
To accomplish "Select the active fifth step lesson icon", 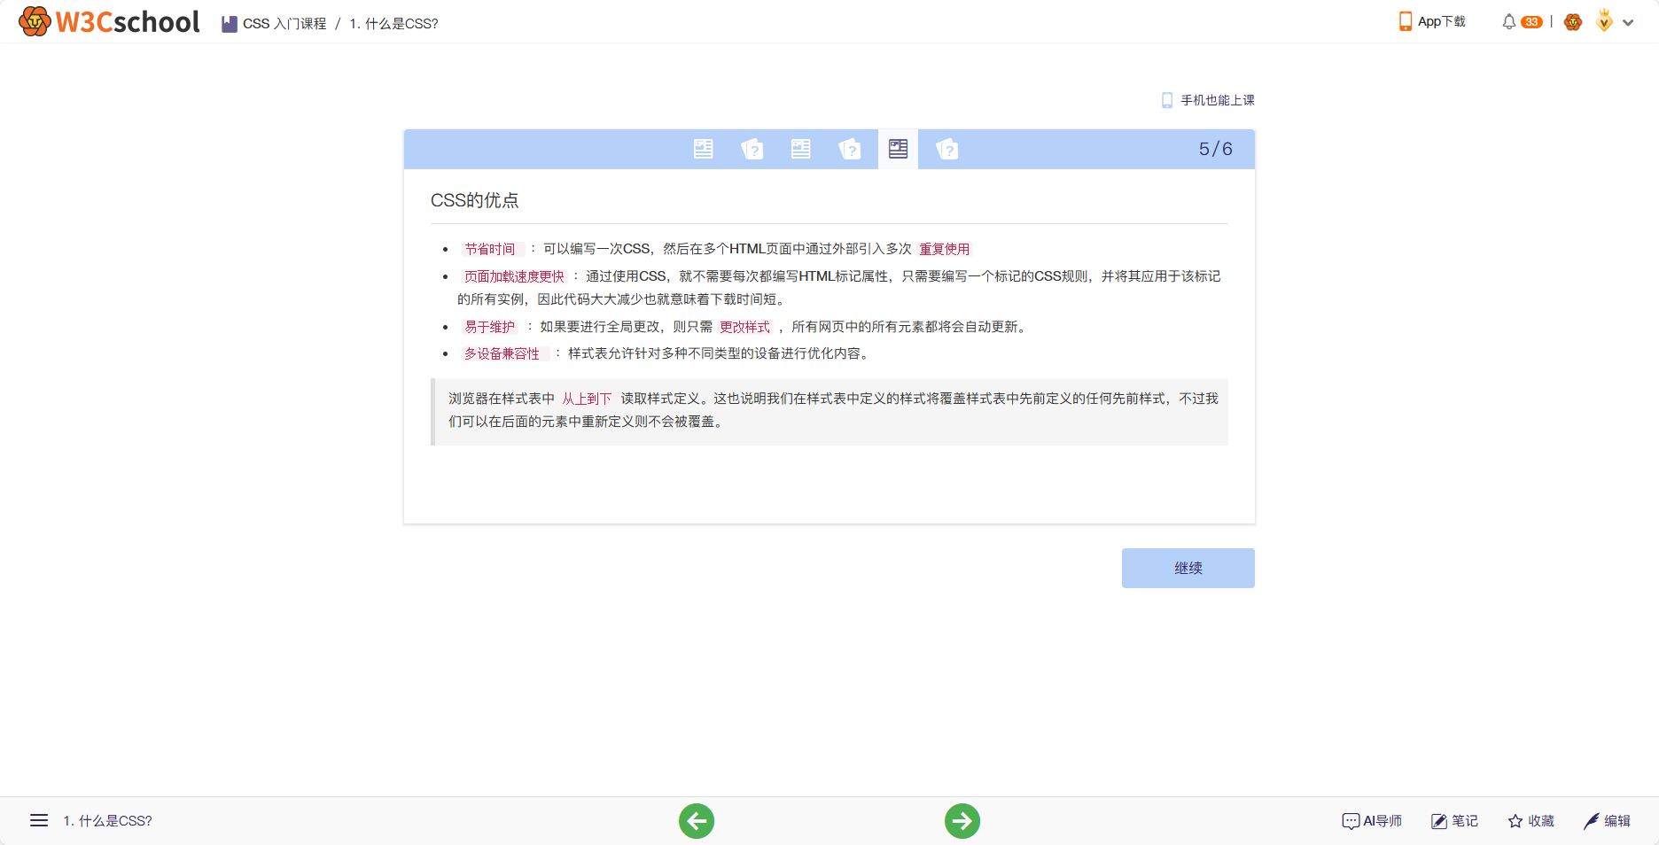I will [x=898, y=149].
